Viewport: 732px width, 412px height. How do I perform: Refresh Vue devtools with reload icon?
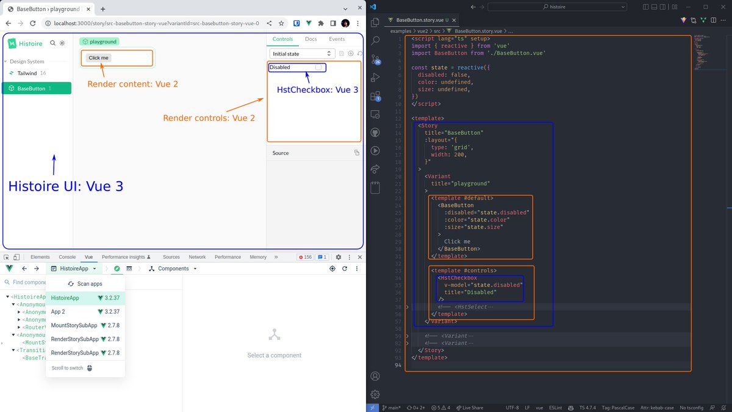pos(345,269)
